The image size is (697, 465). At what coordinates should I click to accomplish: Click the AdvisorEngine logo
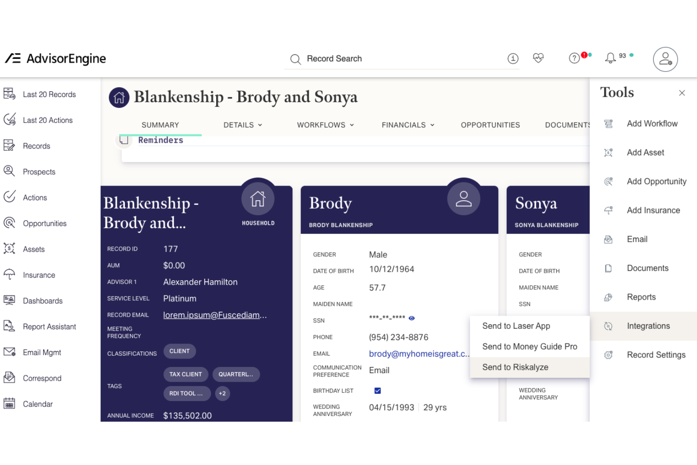click(56, 58)
